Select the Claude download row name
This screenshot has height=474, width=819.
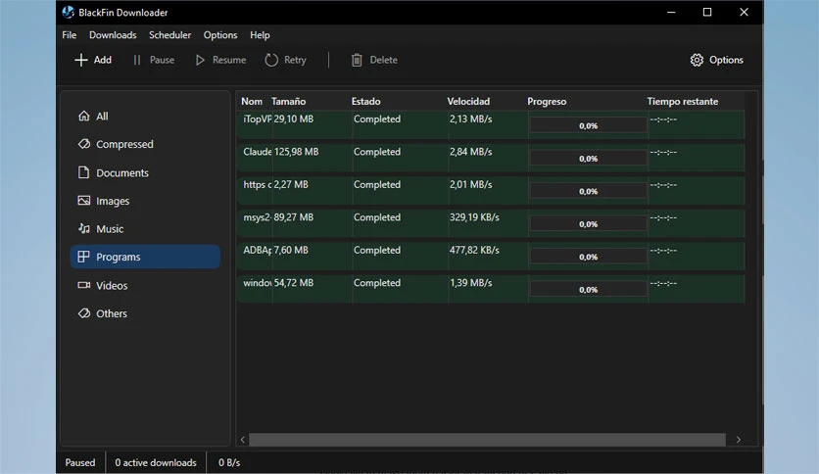click(x=257, y=152)
